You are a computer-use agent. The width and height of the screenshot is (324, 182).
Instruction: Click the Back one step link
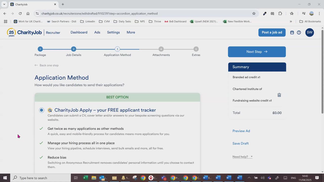pos(47,65)
